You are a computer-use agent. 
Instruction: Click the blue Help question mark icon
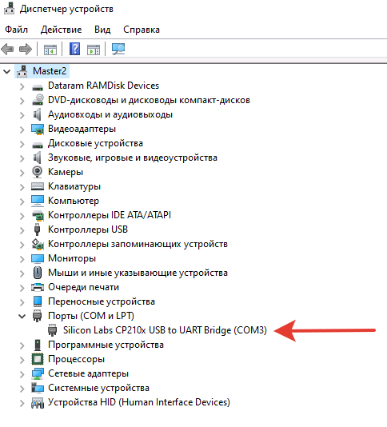[x=74, y=49]
